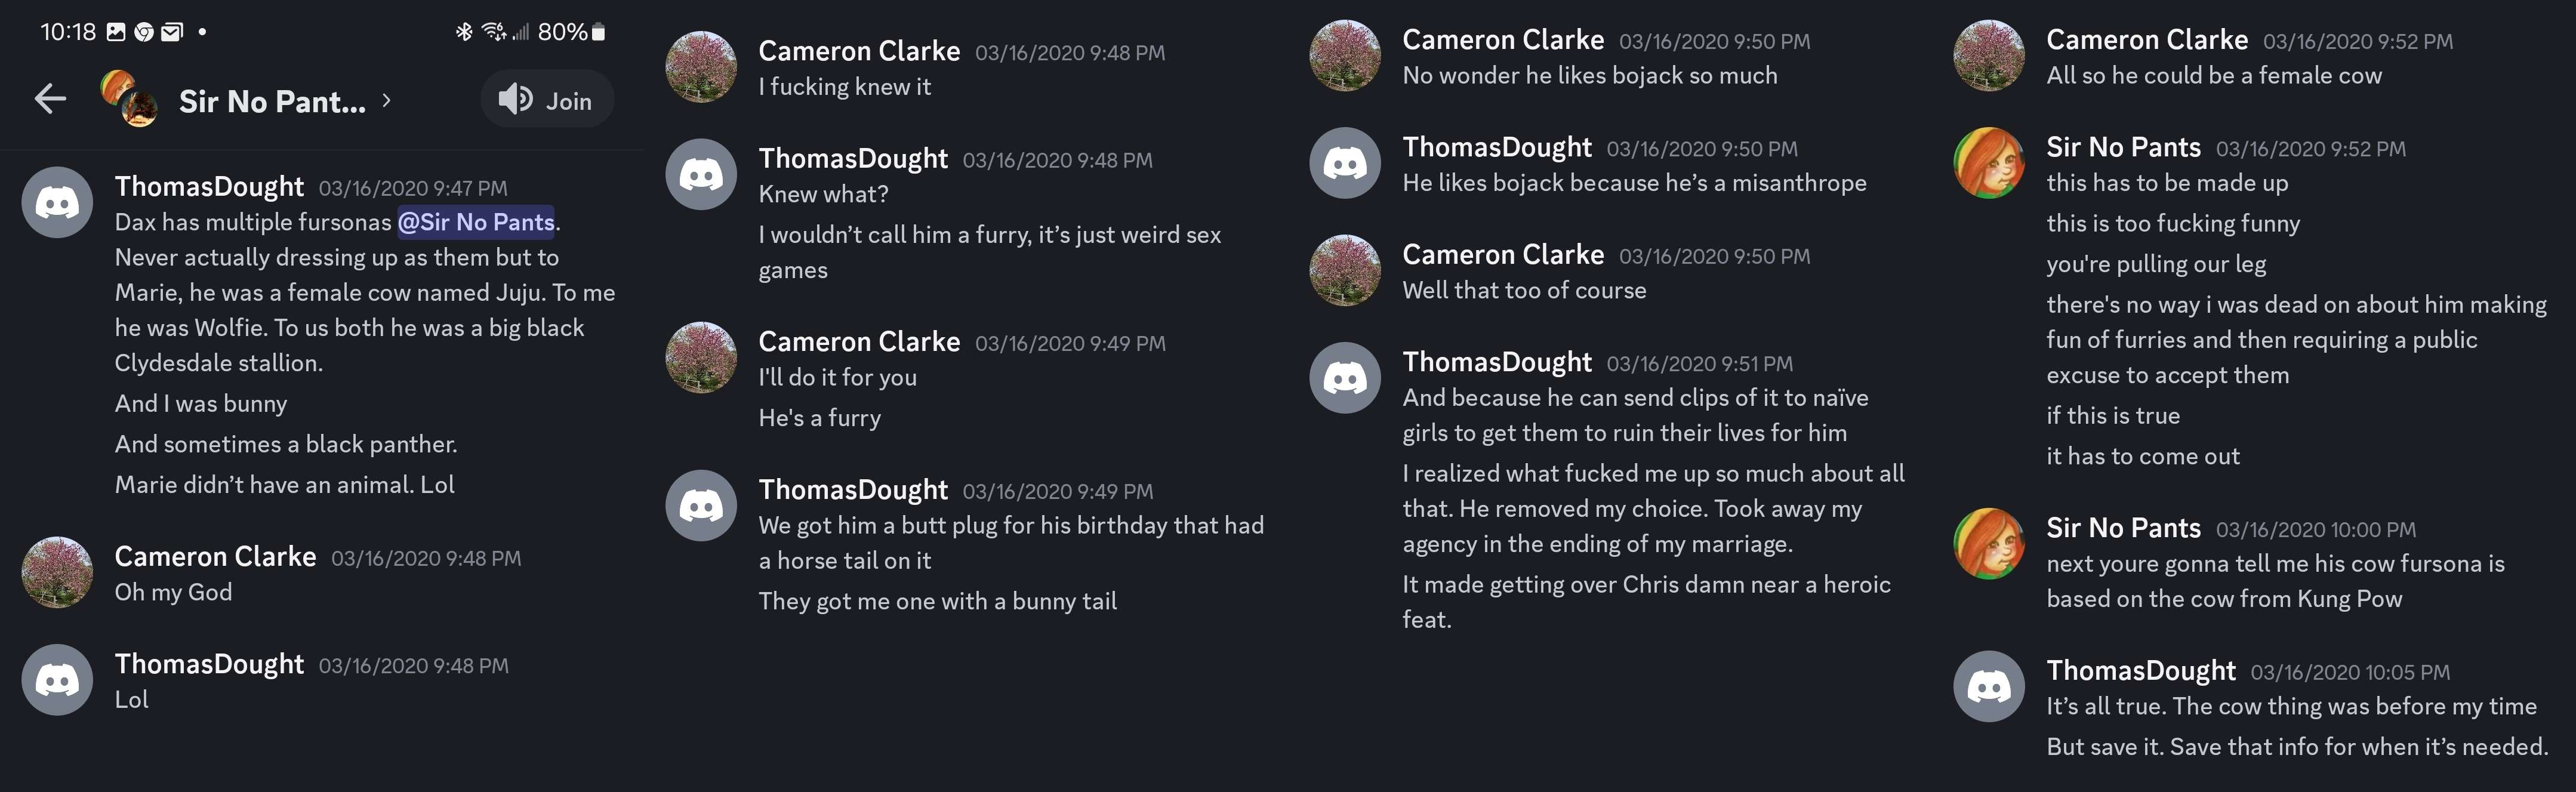Tap the back arrow in the header
The width and height of the screenshot is (2576, 792).
pos(50,99)
